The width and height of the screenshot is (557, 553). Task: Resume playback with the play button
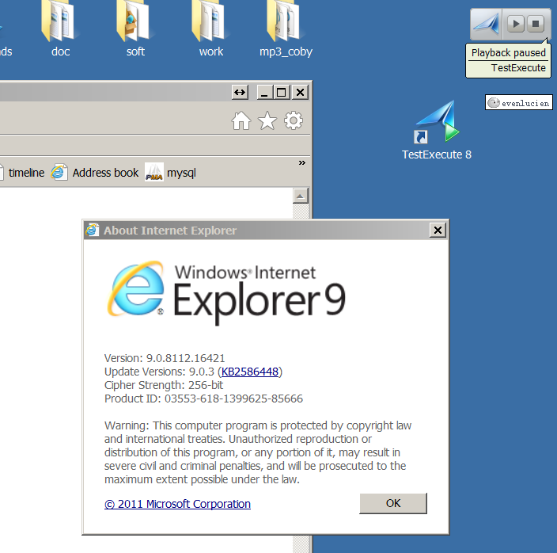515,24
